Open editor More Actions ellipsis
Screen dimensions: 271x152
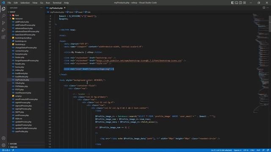click(x=268, y=8)
